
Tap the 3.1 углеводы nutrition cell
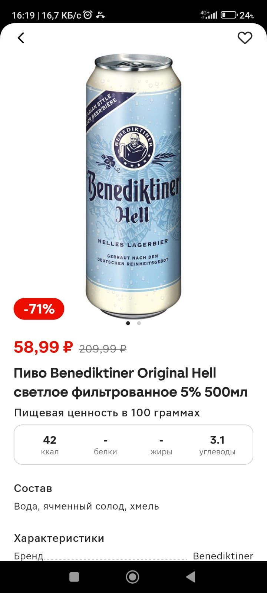217,445
